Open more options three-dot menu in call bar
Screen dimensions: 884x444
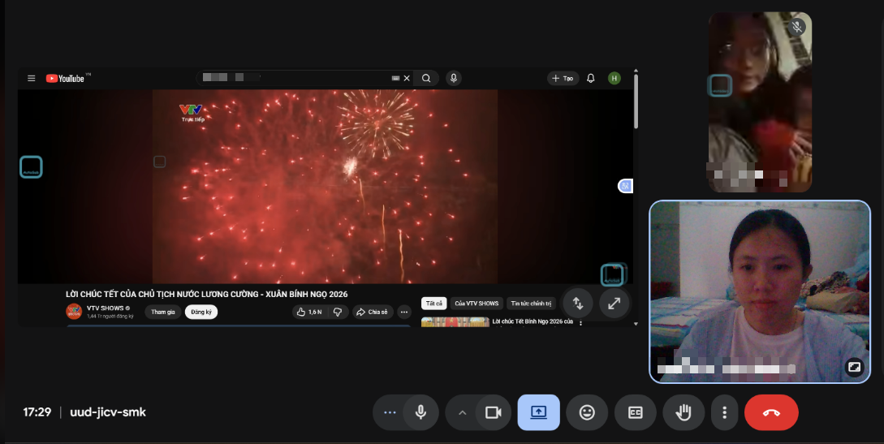coord(724,412)
